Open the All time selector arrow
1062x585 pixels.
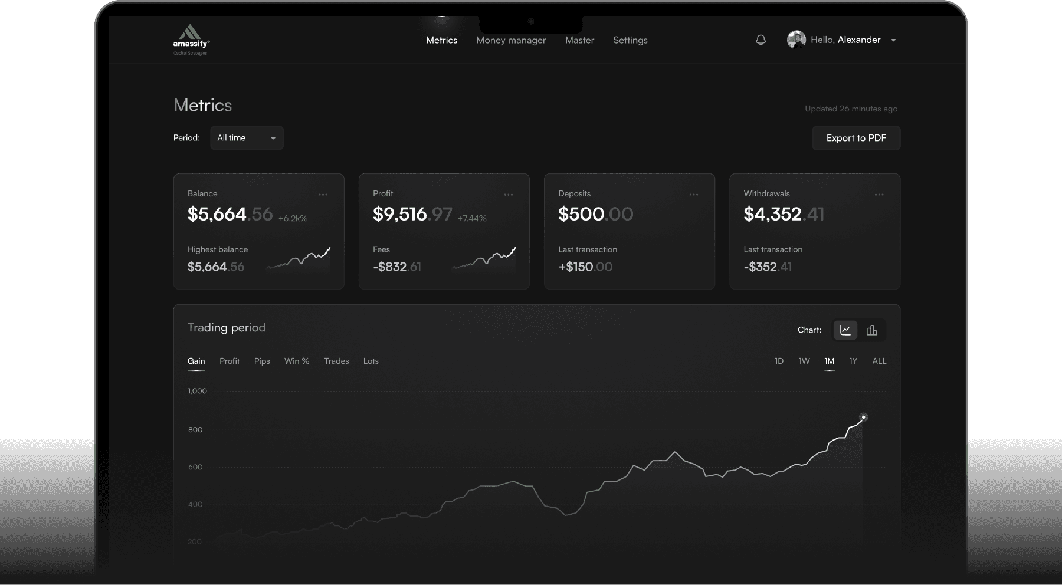click(x=272, y=137)
